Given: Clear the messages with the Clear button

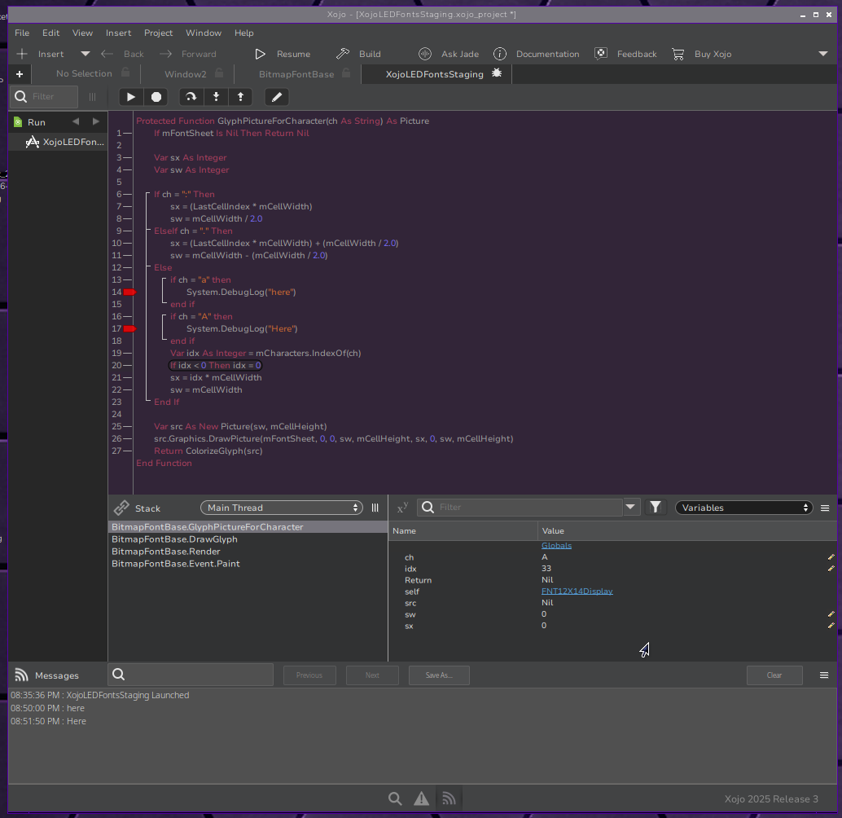Looking at the screenshot, I should point(774,675).
